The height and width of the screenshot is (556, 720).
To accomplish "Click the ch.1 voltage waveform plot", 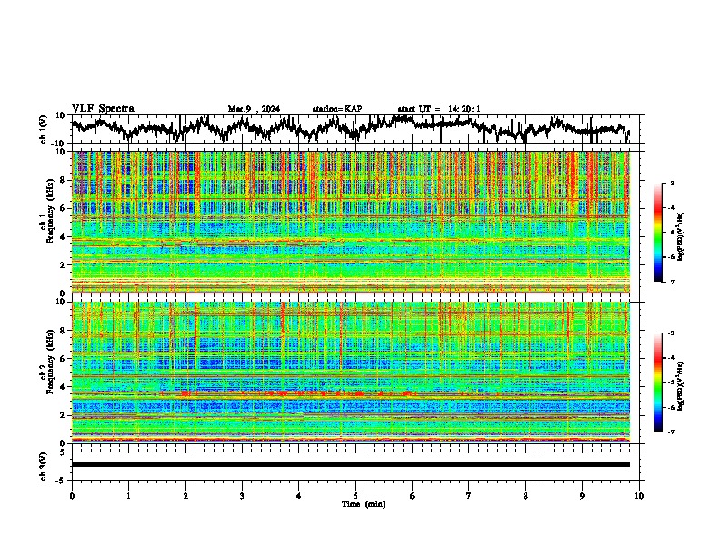I will tap(355, 129).
